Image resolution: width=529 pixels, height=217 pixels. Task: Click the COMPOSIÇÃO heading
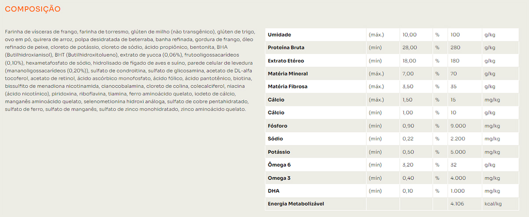[x=33, y=9]
